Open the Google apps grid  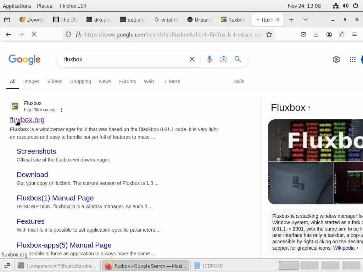pos(353,59)
